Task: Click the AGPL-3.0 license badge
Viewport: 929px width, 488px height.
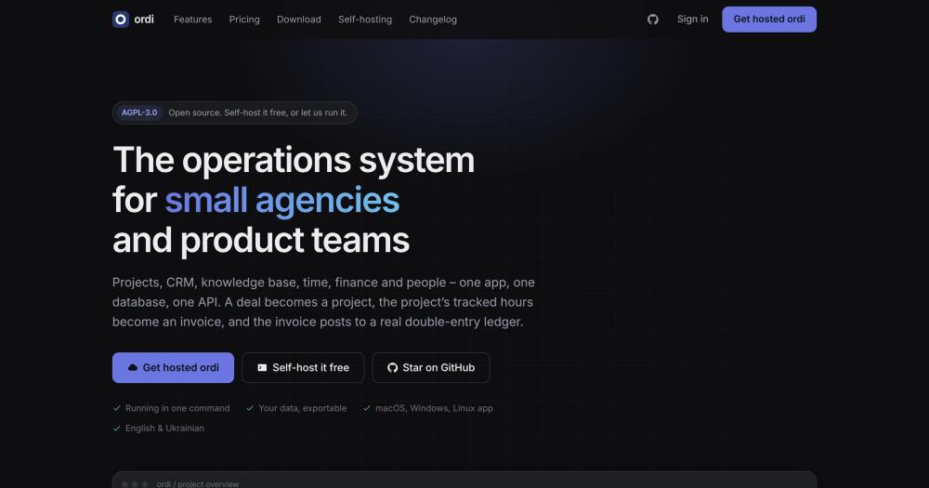Action: pos(139,112)
